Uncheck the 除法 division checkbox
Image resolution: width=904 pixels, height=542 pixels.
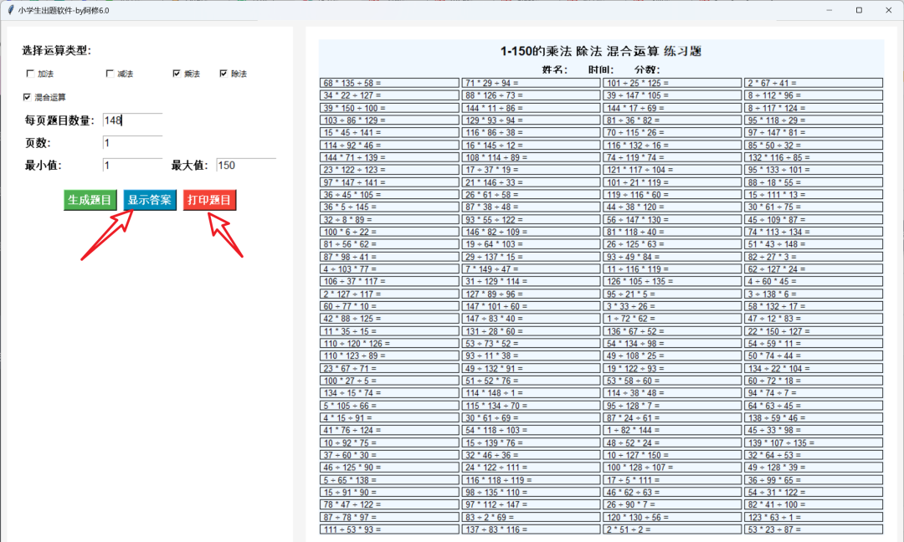coord(223,74)
